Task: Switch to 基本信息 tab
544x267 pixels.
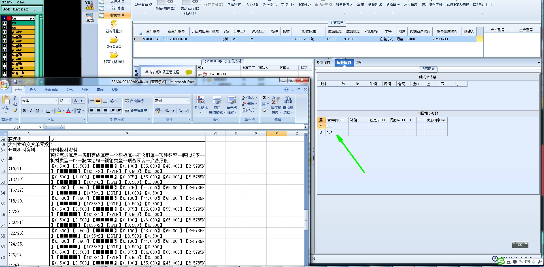Action: (323, 62)
